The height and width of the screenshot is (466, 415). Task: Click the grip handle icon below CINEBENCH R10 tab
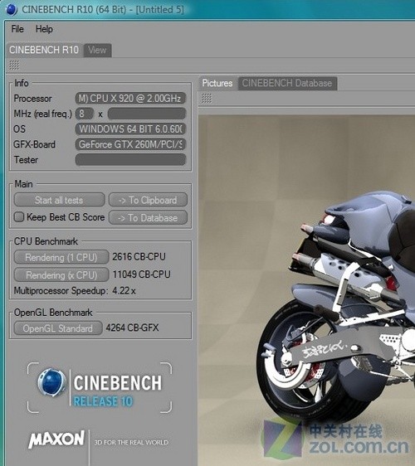pyautogui.click(x=14, y=65)
